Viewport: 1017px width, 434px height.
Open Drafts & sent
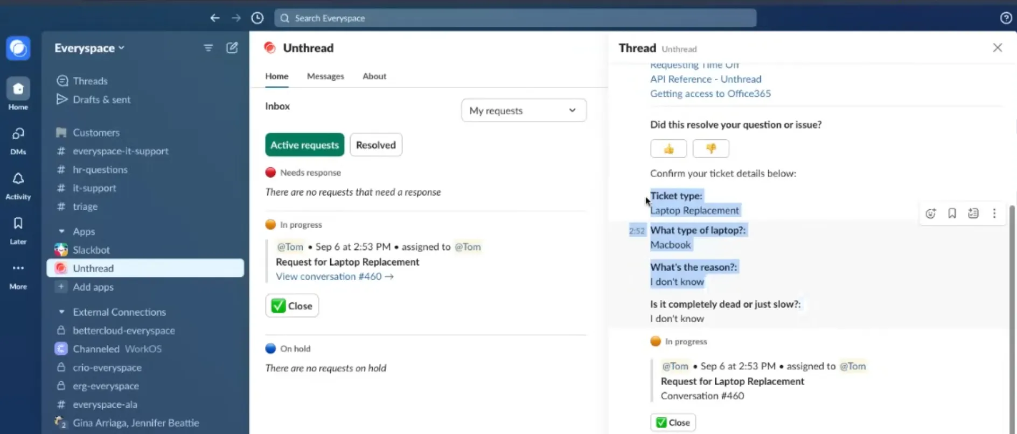click(x=102, y=99)
